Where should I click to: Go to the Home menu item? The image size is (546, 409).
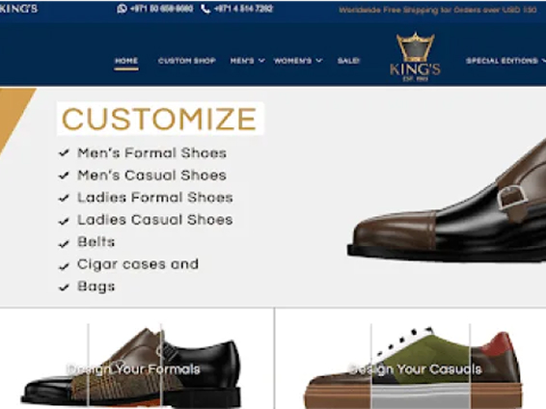click(x=126, y=61)
